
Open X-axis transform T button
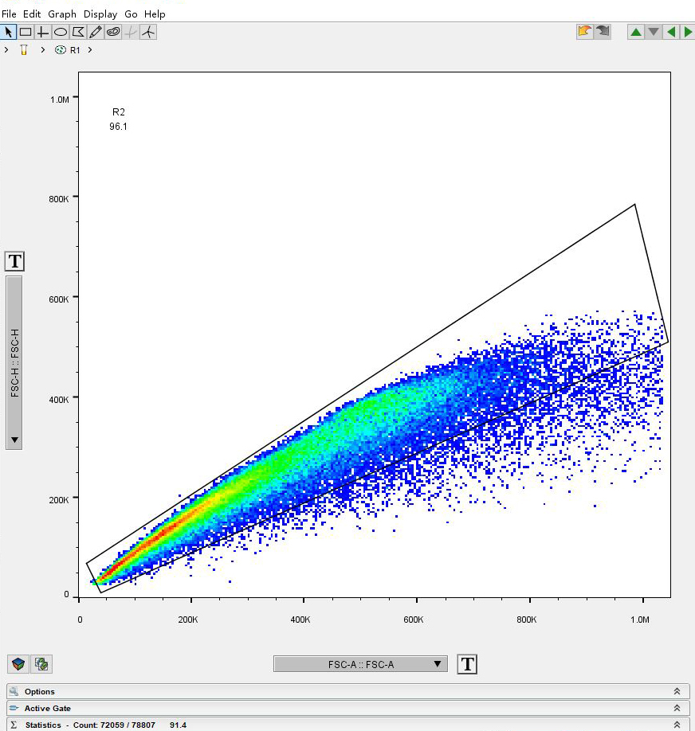(x=467, y=664)
